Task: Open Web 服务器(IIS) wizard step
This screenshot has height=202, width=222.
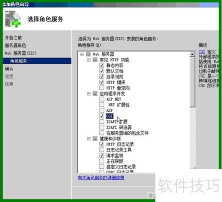Action: click(20, 53)
